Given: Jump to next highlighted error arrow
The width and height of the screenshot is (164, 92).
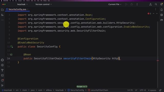Looking at the screenshot, I should (x=157, y=14).
